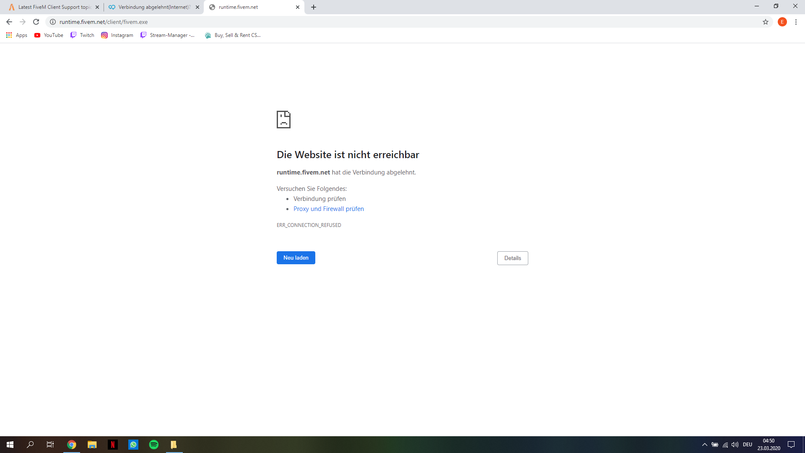Click the Neu laden button
Image resolution: width=805 pixels, height=453 pixels.
point(296,258)
